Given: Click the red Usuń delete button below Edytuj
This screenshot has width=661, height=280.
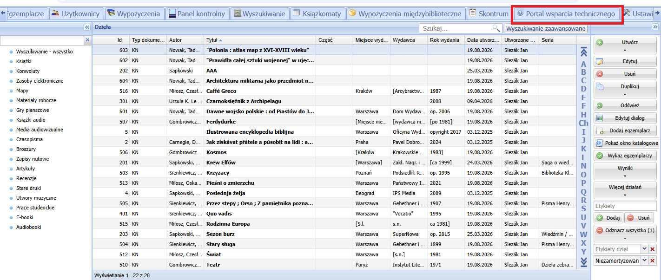Looking at the screenshot, I should [x=625, y=74].
